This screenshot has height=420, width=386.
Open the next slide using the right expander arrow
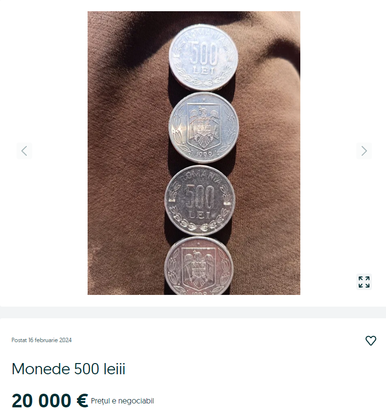click(364, 150)
